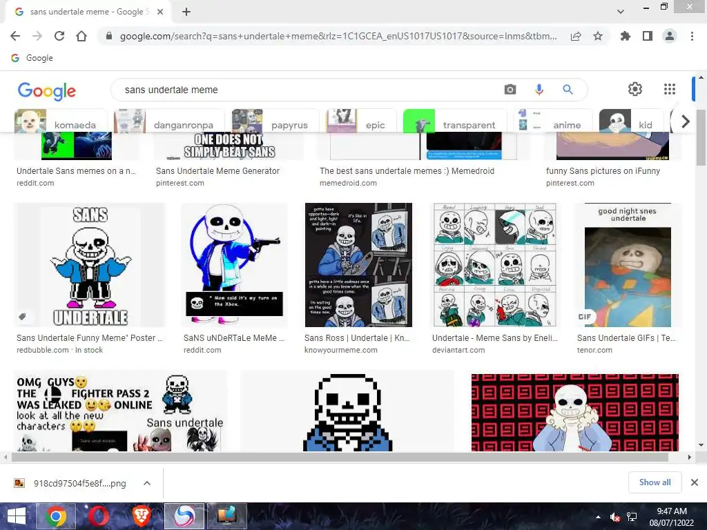Open The best sans undertale memes Memedroid
This screenshot has width=707, height=530.
(407, 171)
